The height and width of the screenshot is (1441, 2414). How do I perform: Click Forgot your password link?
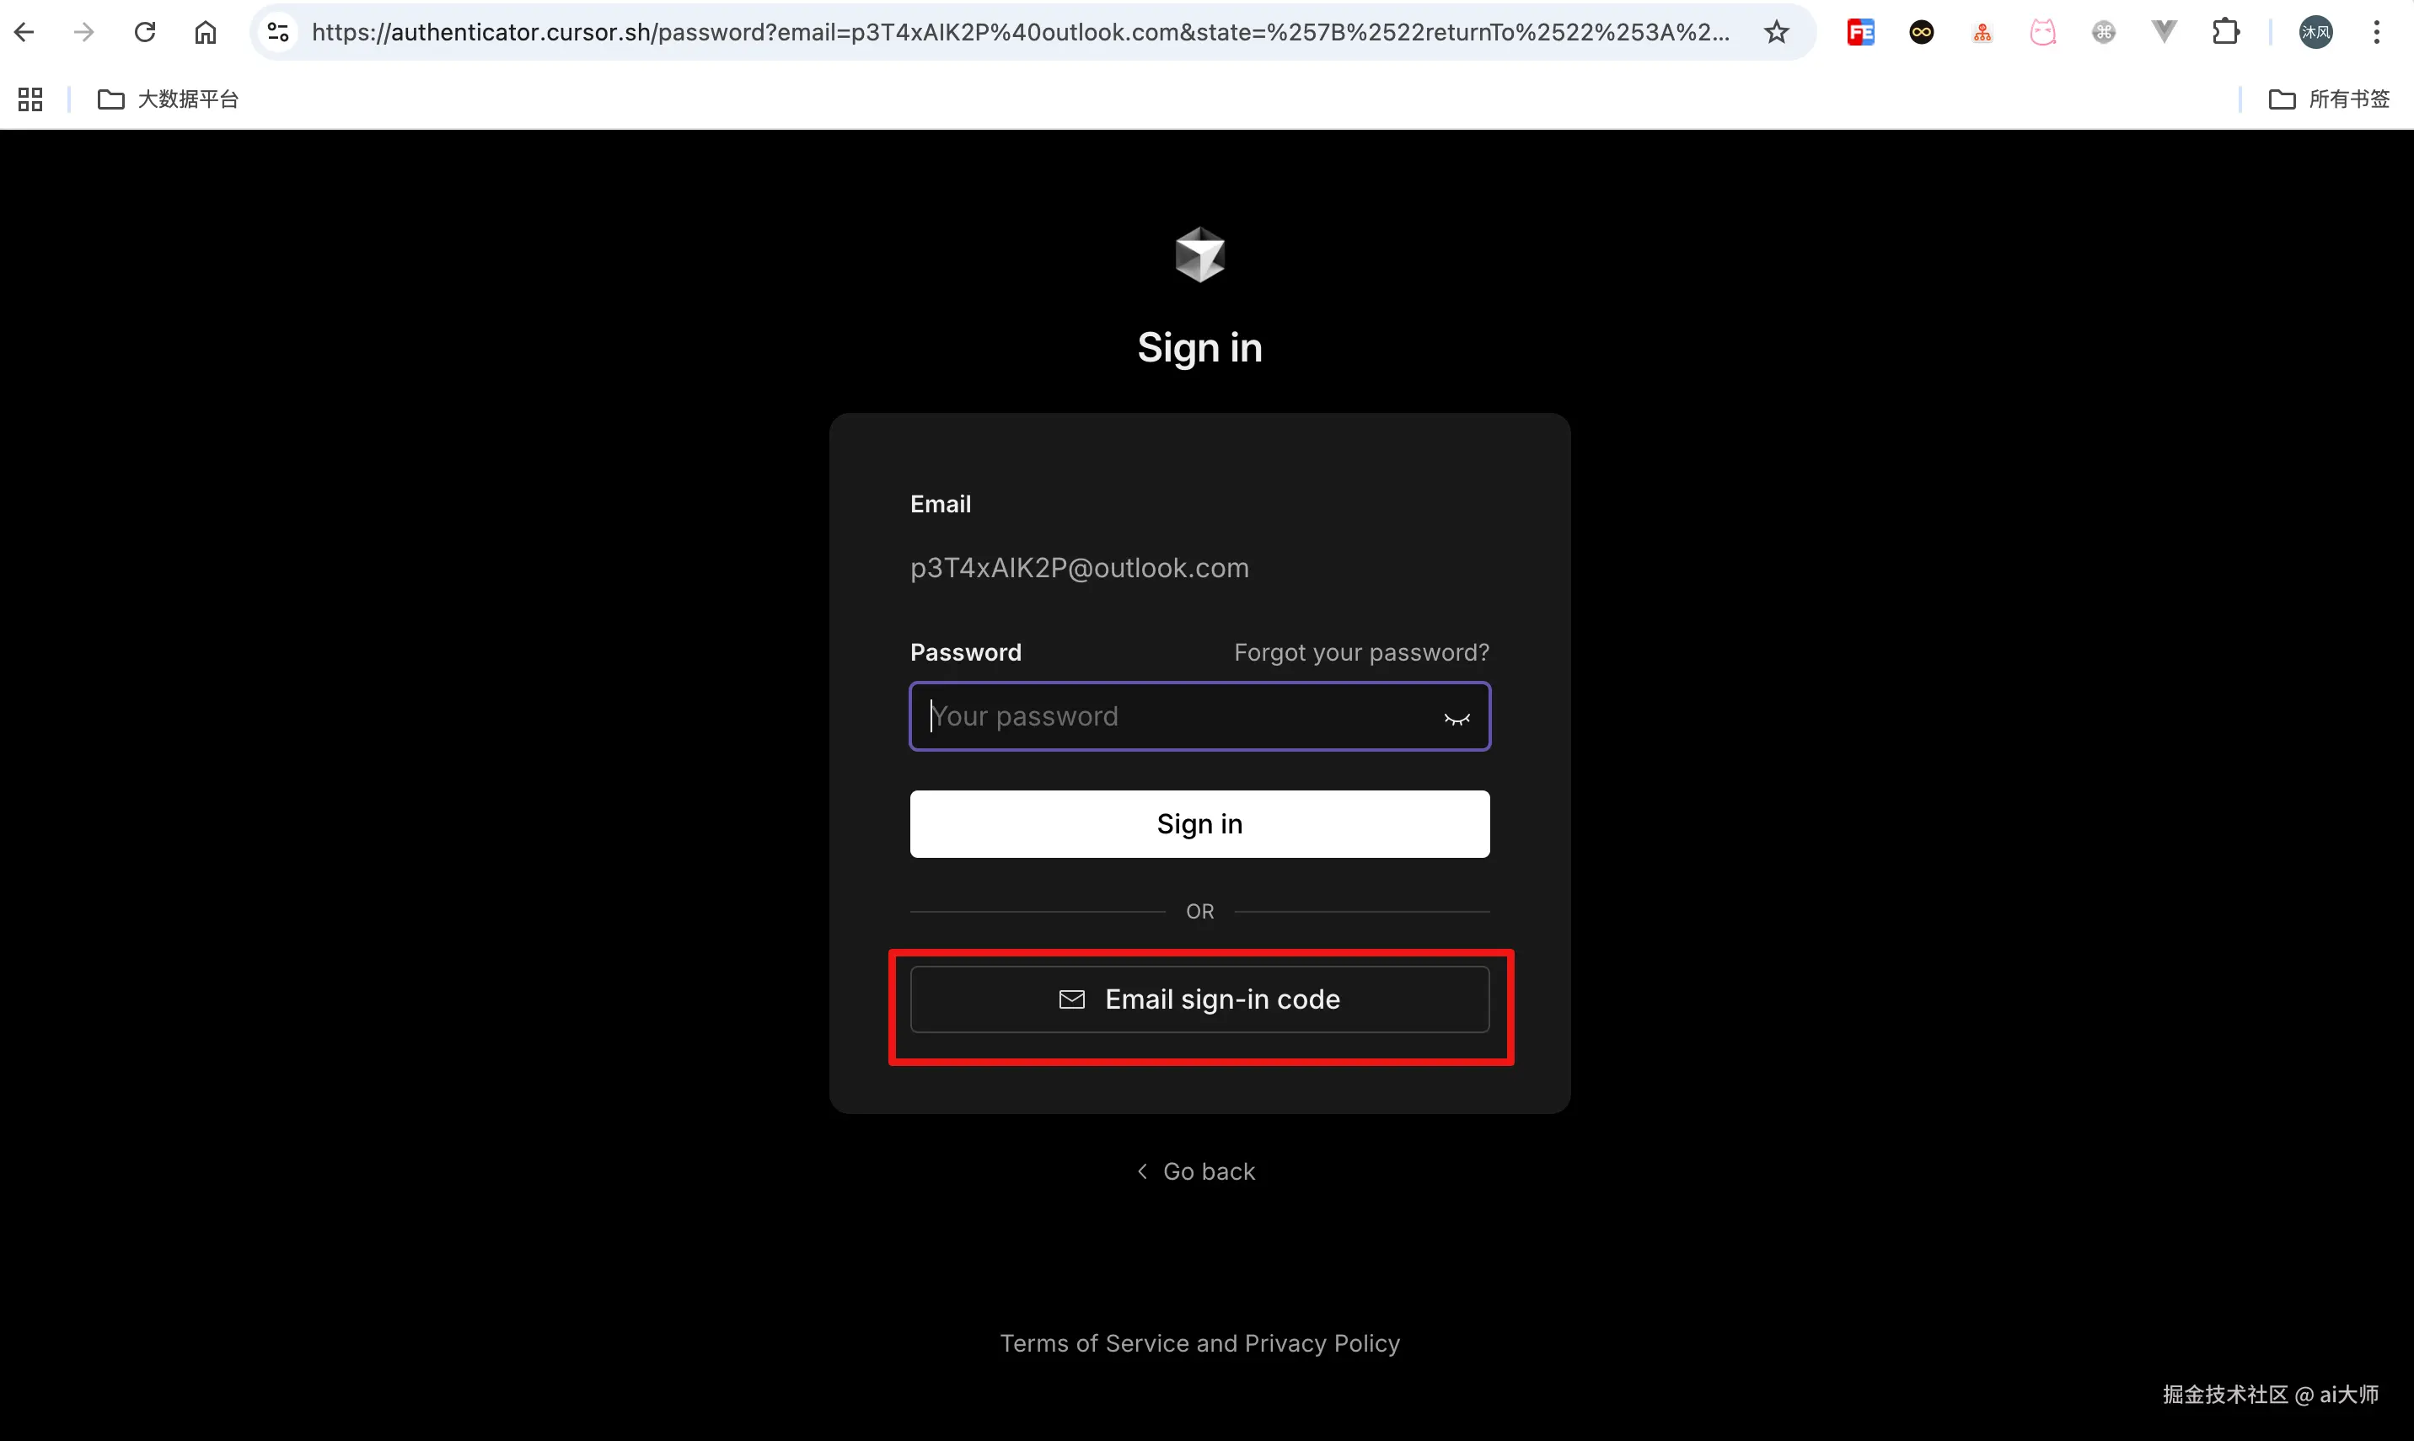pos(1360,652)
